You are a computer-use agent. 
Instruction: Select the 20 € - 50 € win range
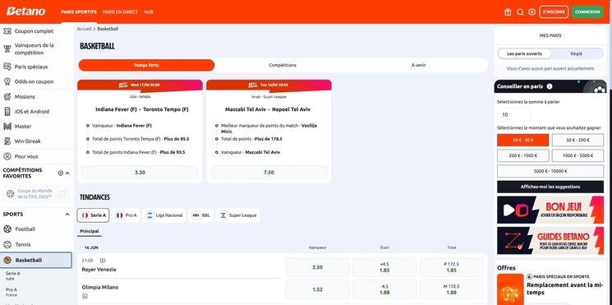(x=522, y=140)
